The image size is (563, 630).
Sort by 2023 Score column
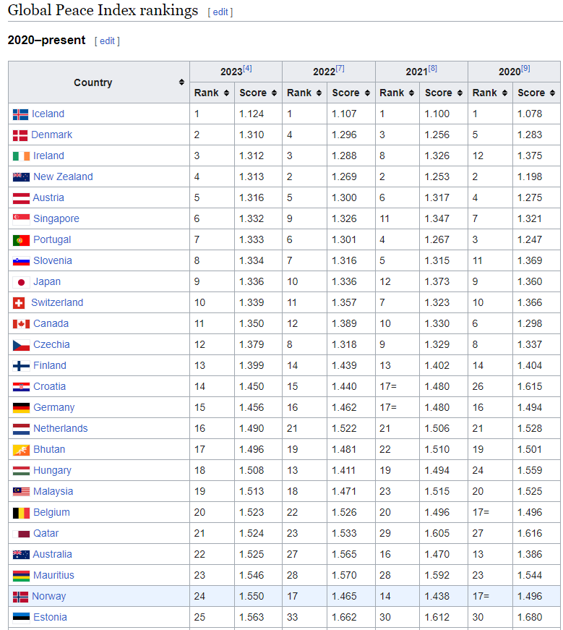[x=274, y=93]
